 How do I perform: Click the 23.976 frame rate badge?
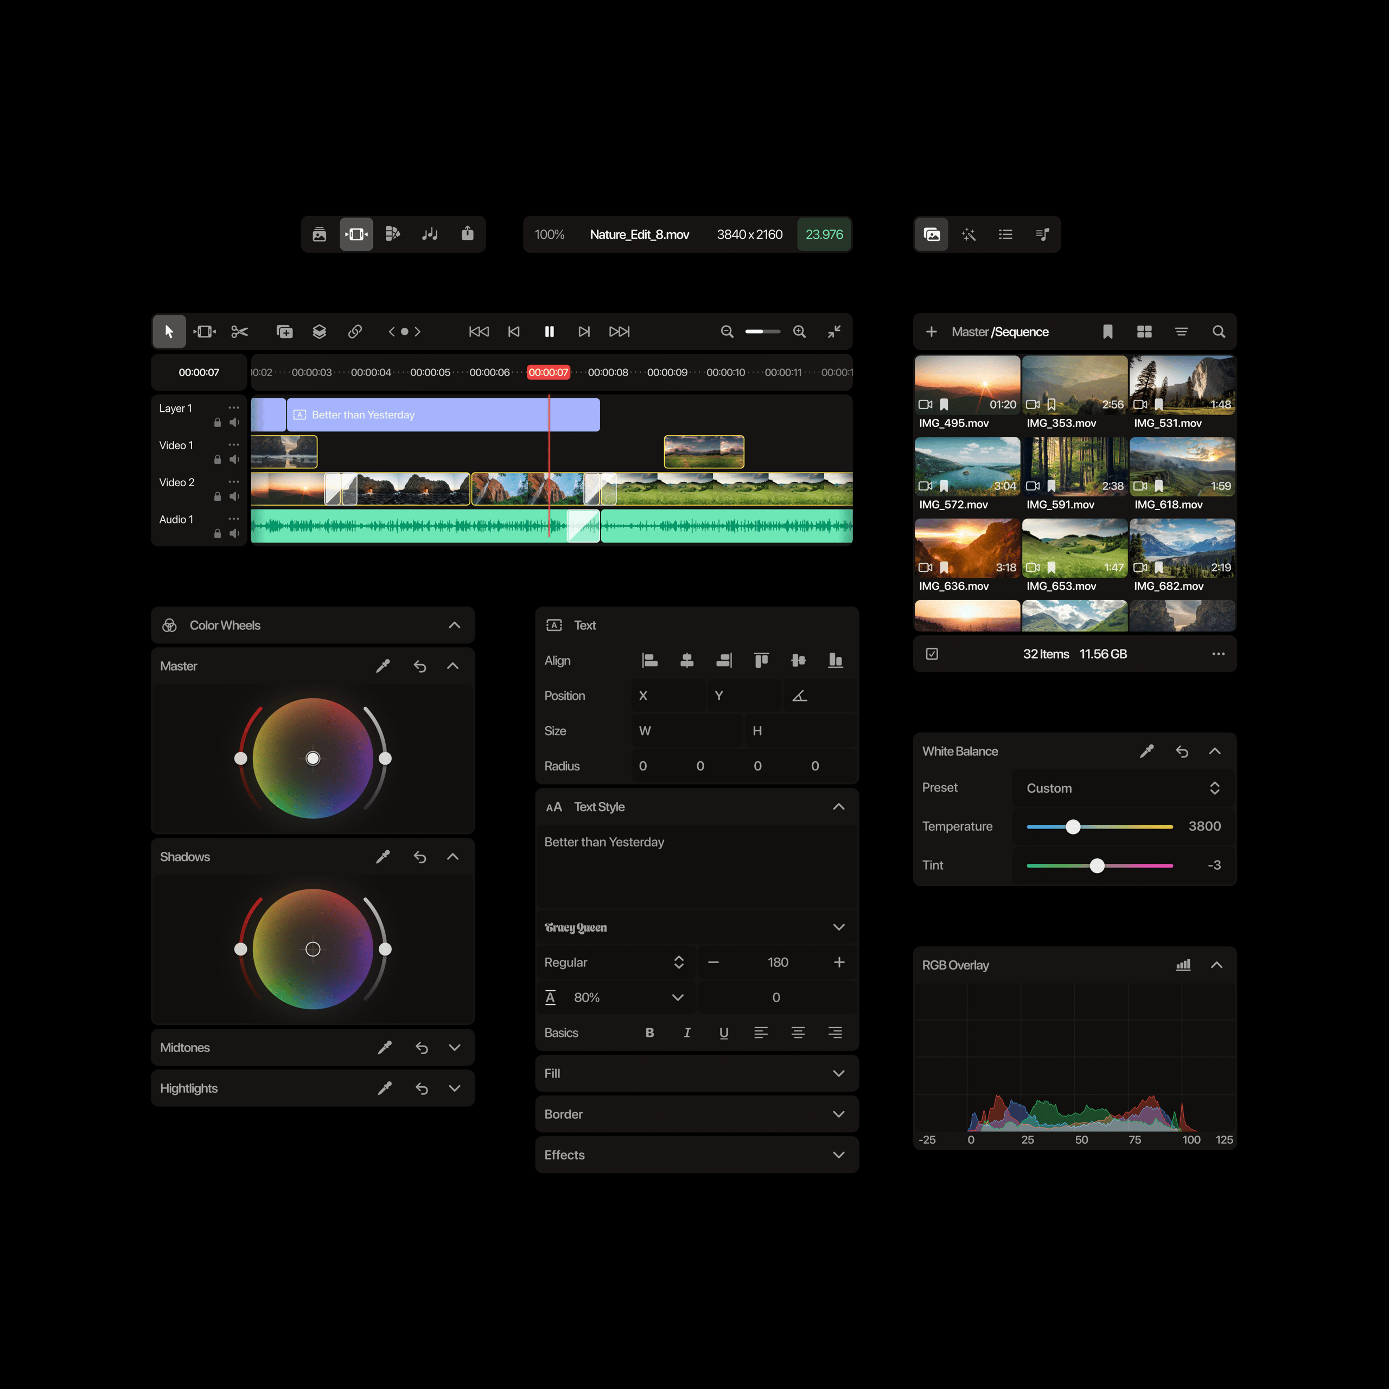(824, 234)
